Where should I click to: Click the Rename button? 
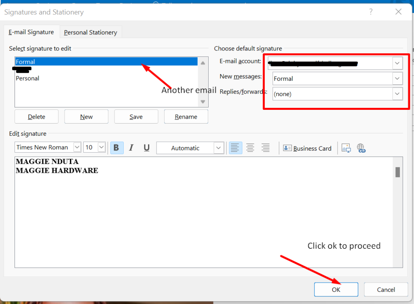[x=186, y=117]
